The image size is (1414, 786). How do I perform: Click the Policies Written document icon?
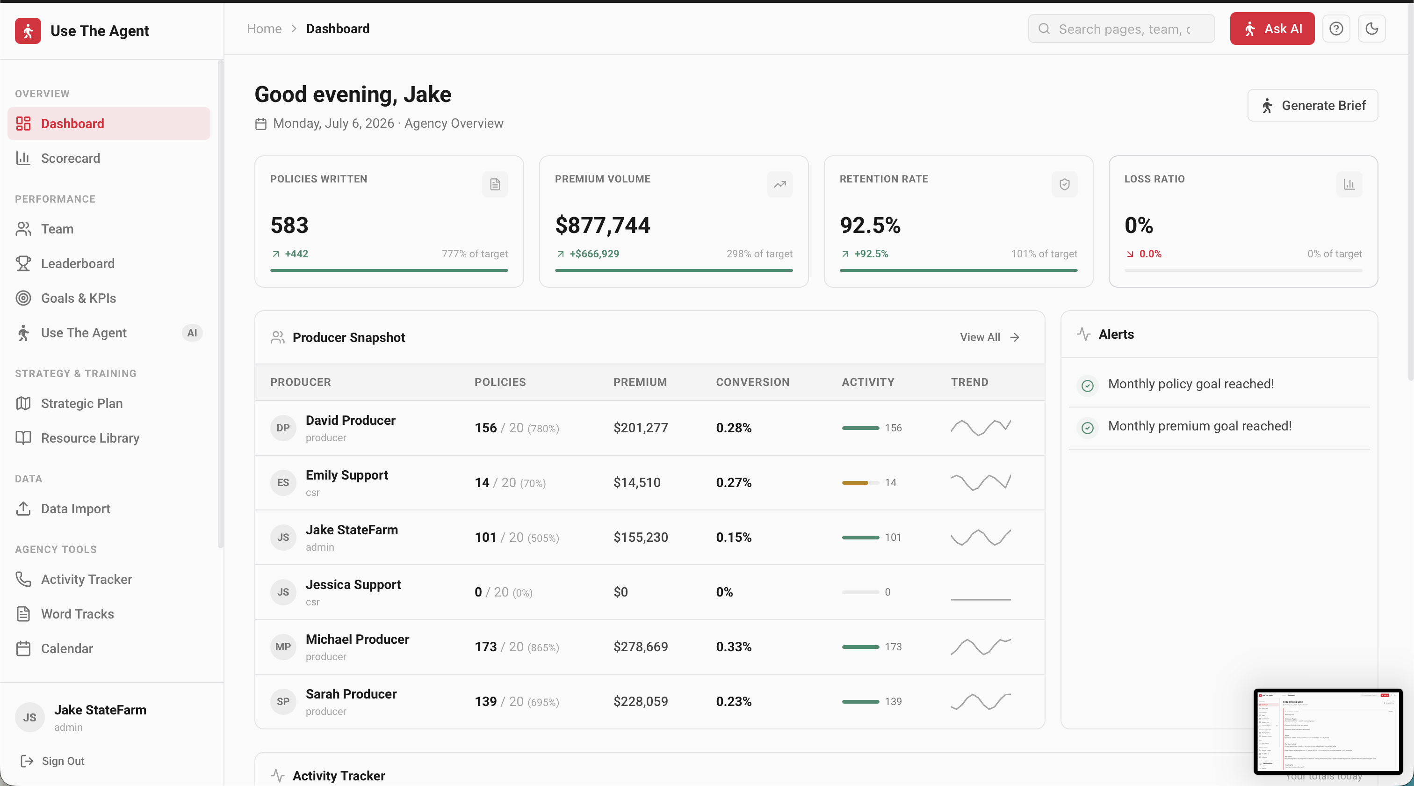coord(495,184)
